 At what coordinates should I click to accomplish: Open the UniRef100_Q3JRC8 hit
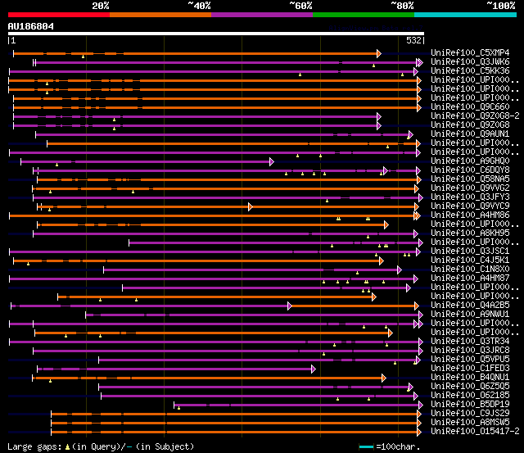(470, 351)
